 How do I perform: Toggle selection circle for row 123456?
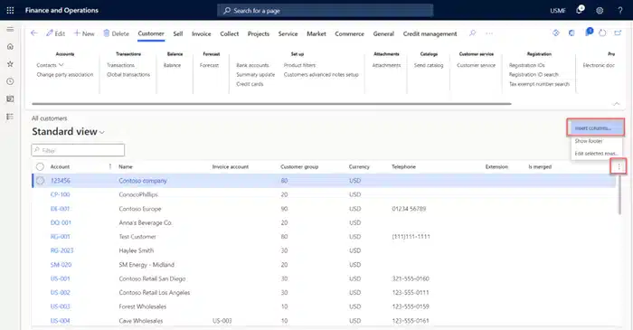pos(40,180)
